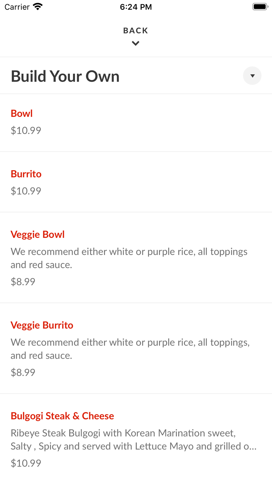This screenshot has width=272, height=484.
Task: Tap the Veggie Bowl $8.99 price
Action: tap(23, 282)
